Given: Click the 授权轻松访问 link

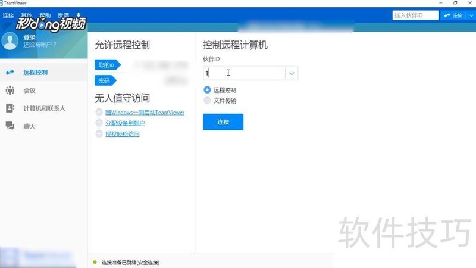Looking at the screenshot, I should [123, 134].
